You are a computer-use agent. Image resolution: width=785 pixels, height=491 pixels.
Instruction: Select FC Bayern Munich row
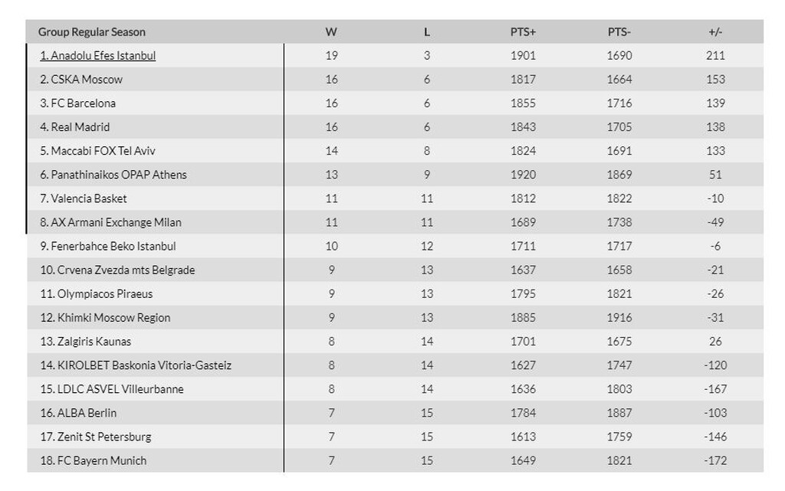click(x=395, y=460)
